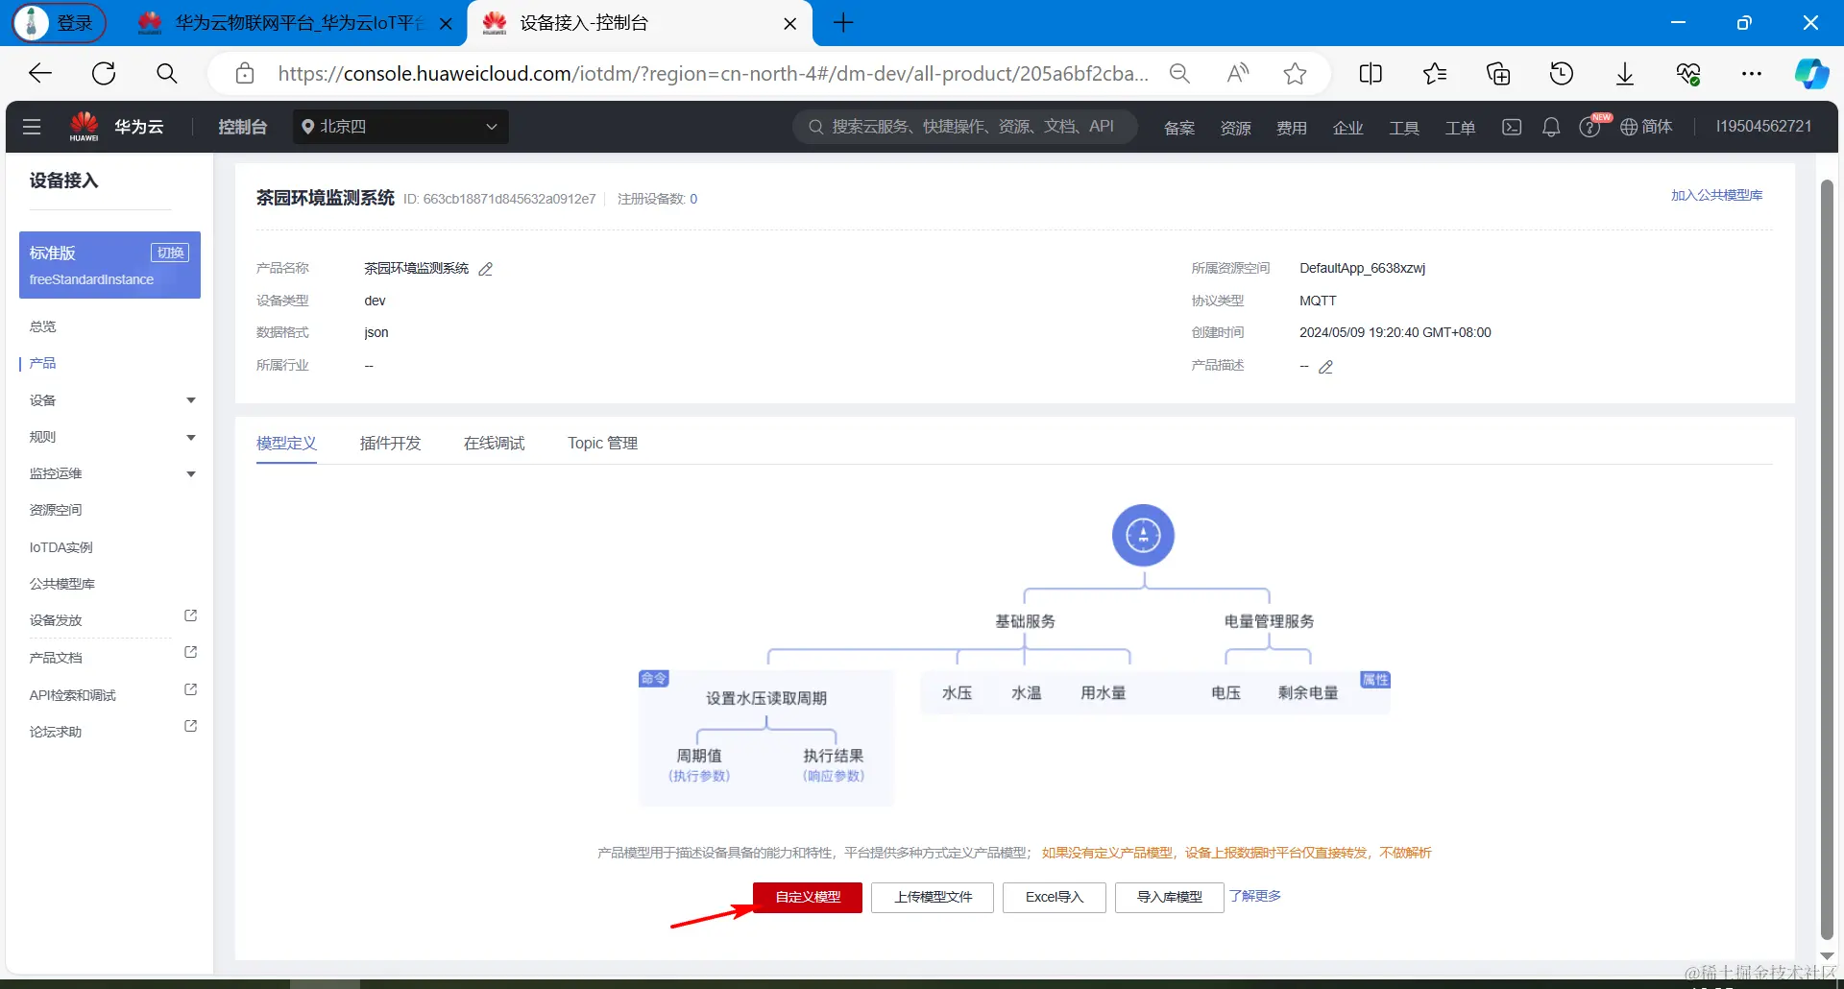
Task: Reload the page with refresh icon
Action: pyautogui.click(x=104, y=74)
